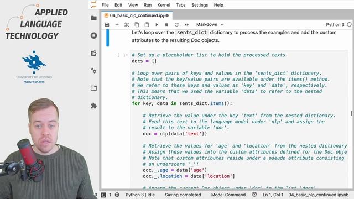This screenshot has width=354, height=199.
Task: Open the Property Inspector gears icon
Action: point(93,71)
